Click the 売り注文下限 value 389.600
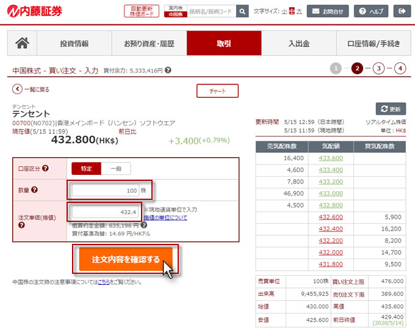415x335 pixels. pos(392,294)
